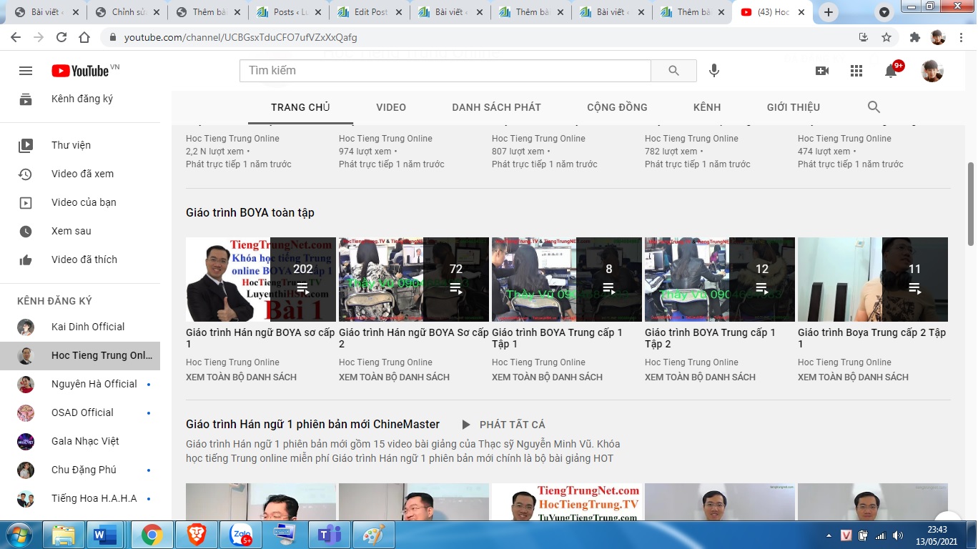Image resolution: width=978 pixels, height=549 pixels.
Task: Open Word from the taskbar
Action: pos(106,535)
